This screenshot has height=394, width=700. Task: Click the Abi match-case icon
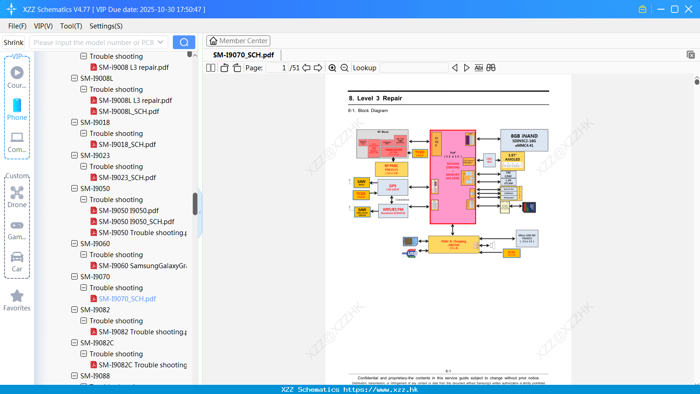(479, 68)
